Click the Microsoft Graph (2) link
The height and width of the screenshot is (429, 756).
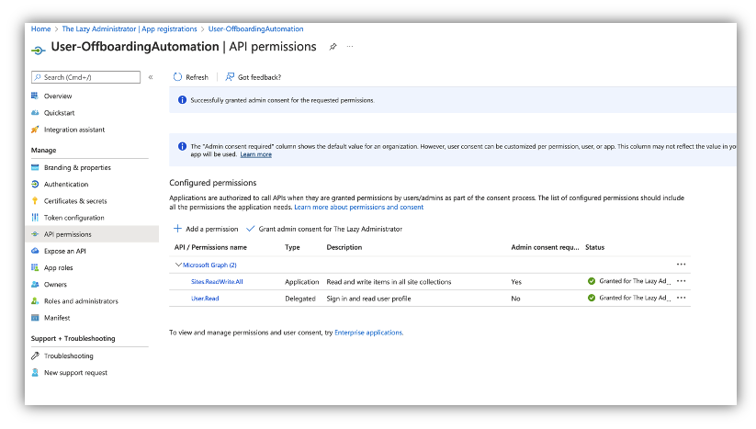(209, 265)
